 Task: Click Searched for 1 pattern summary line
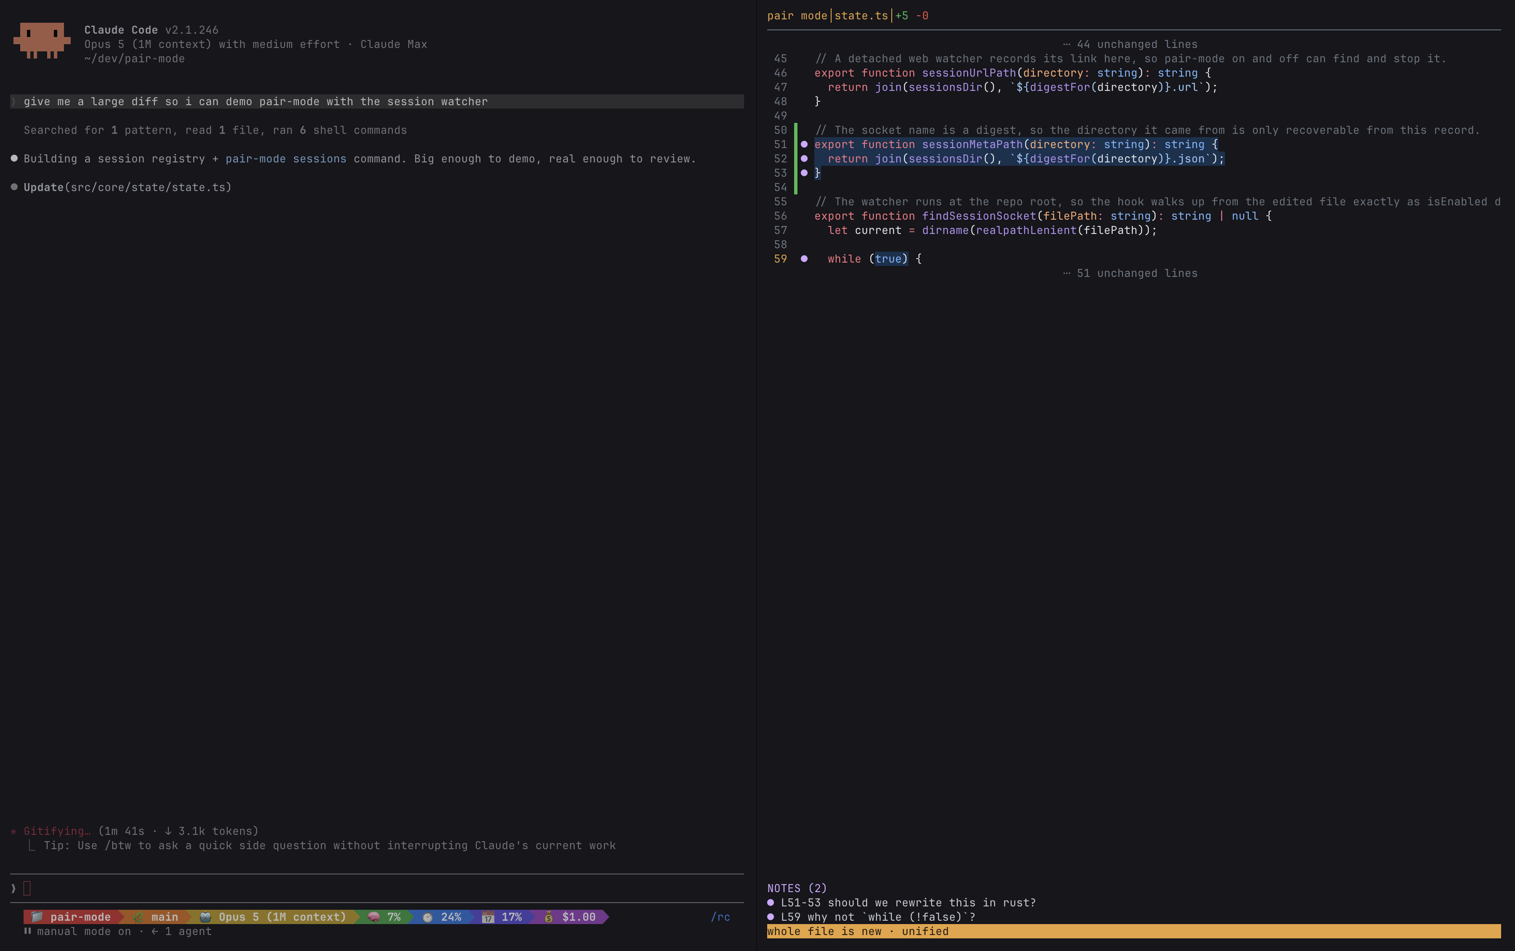click(x=215, y=130)
